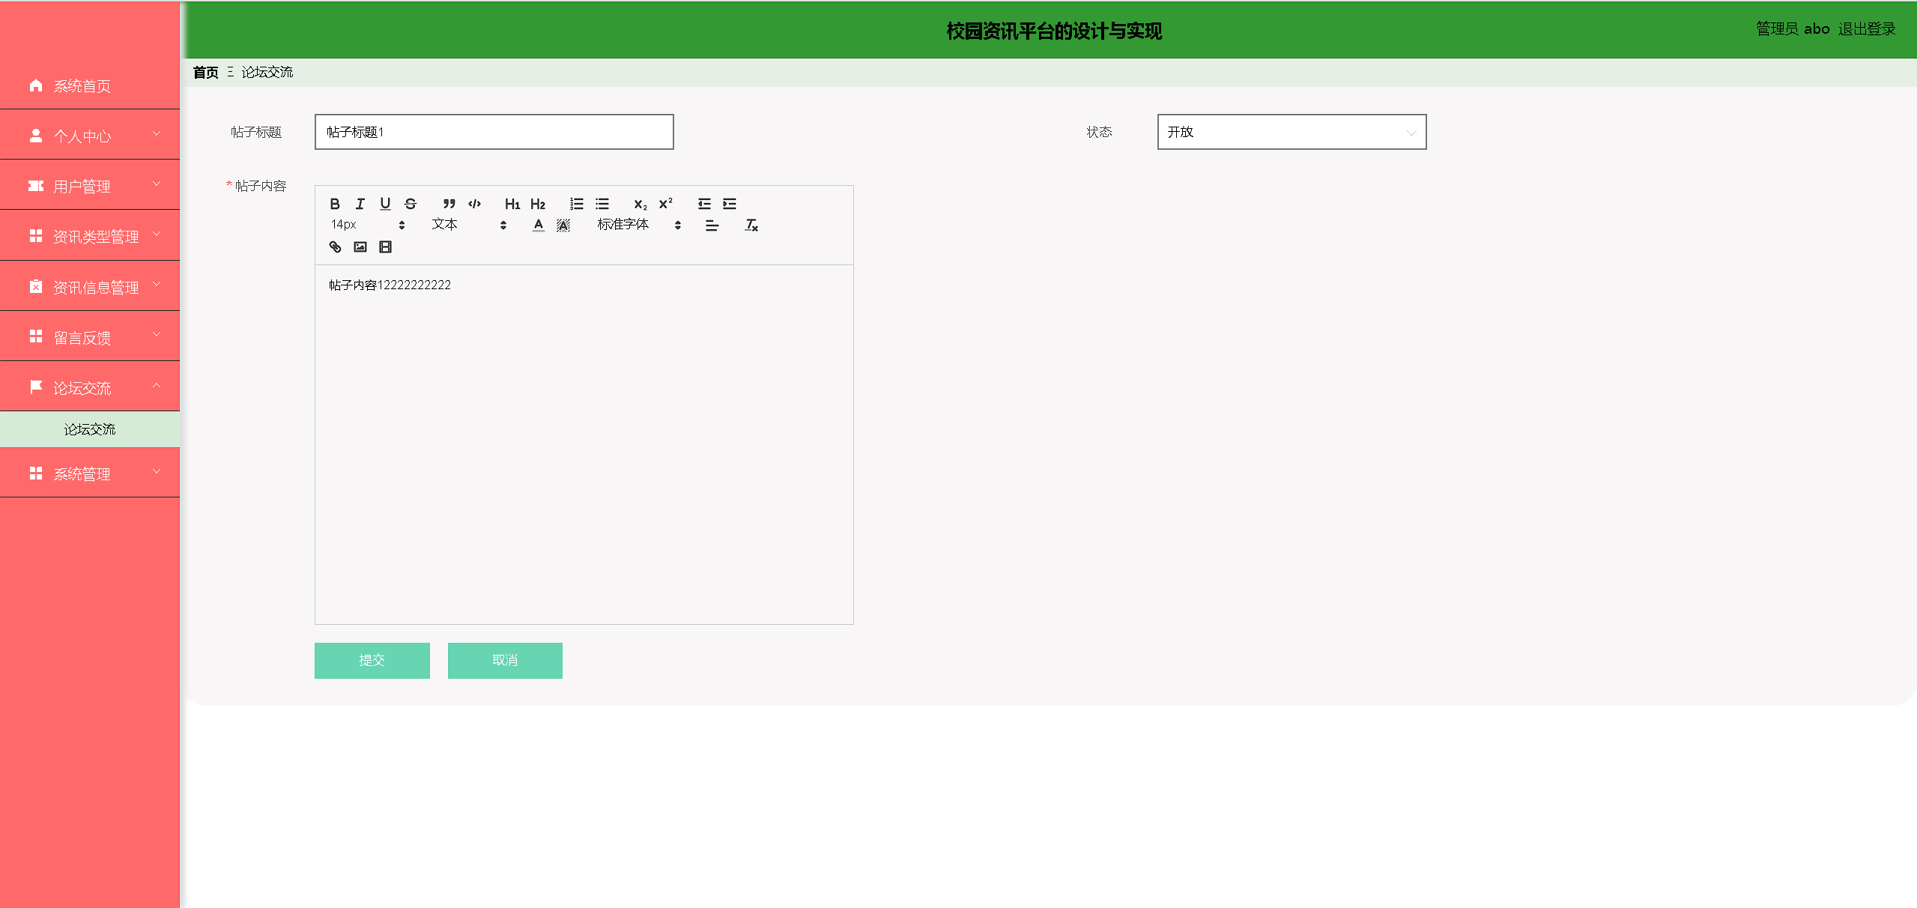This screenshot has height=908, width=1917.
Task: Apply bold formatting in the post editor
Action: [335, 203]
